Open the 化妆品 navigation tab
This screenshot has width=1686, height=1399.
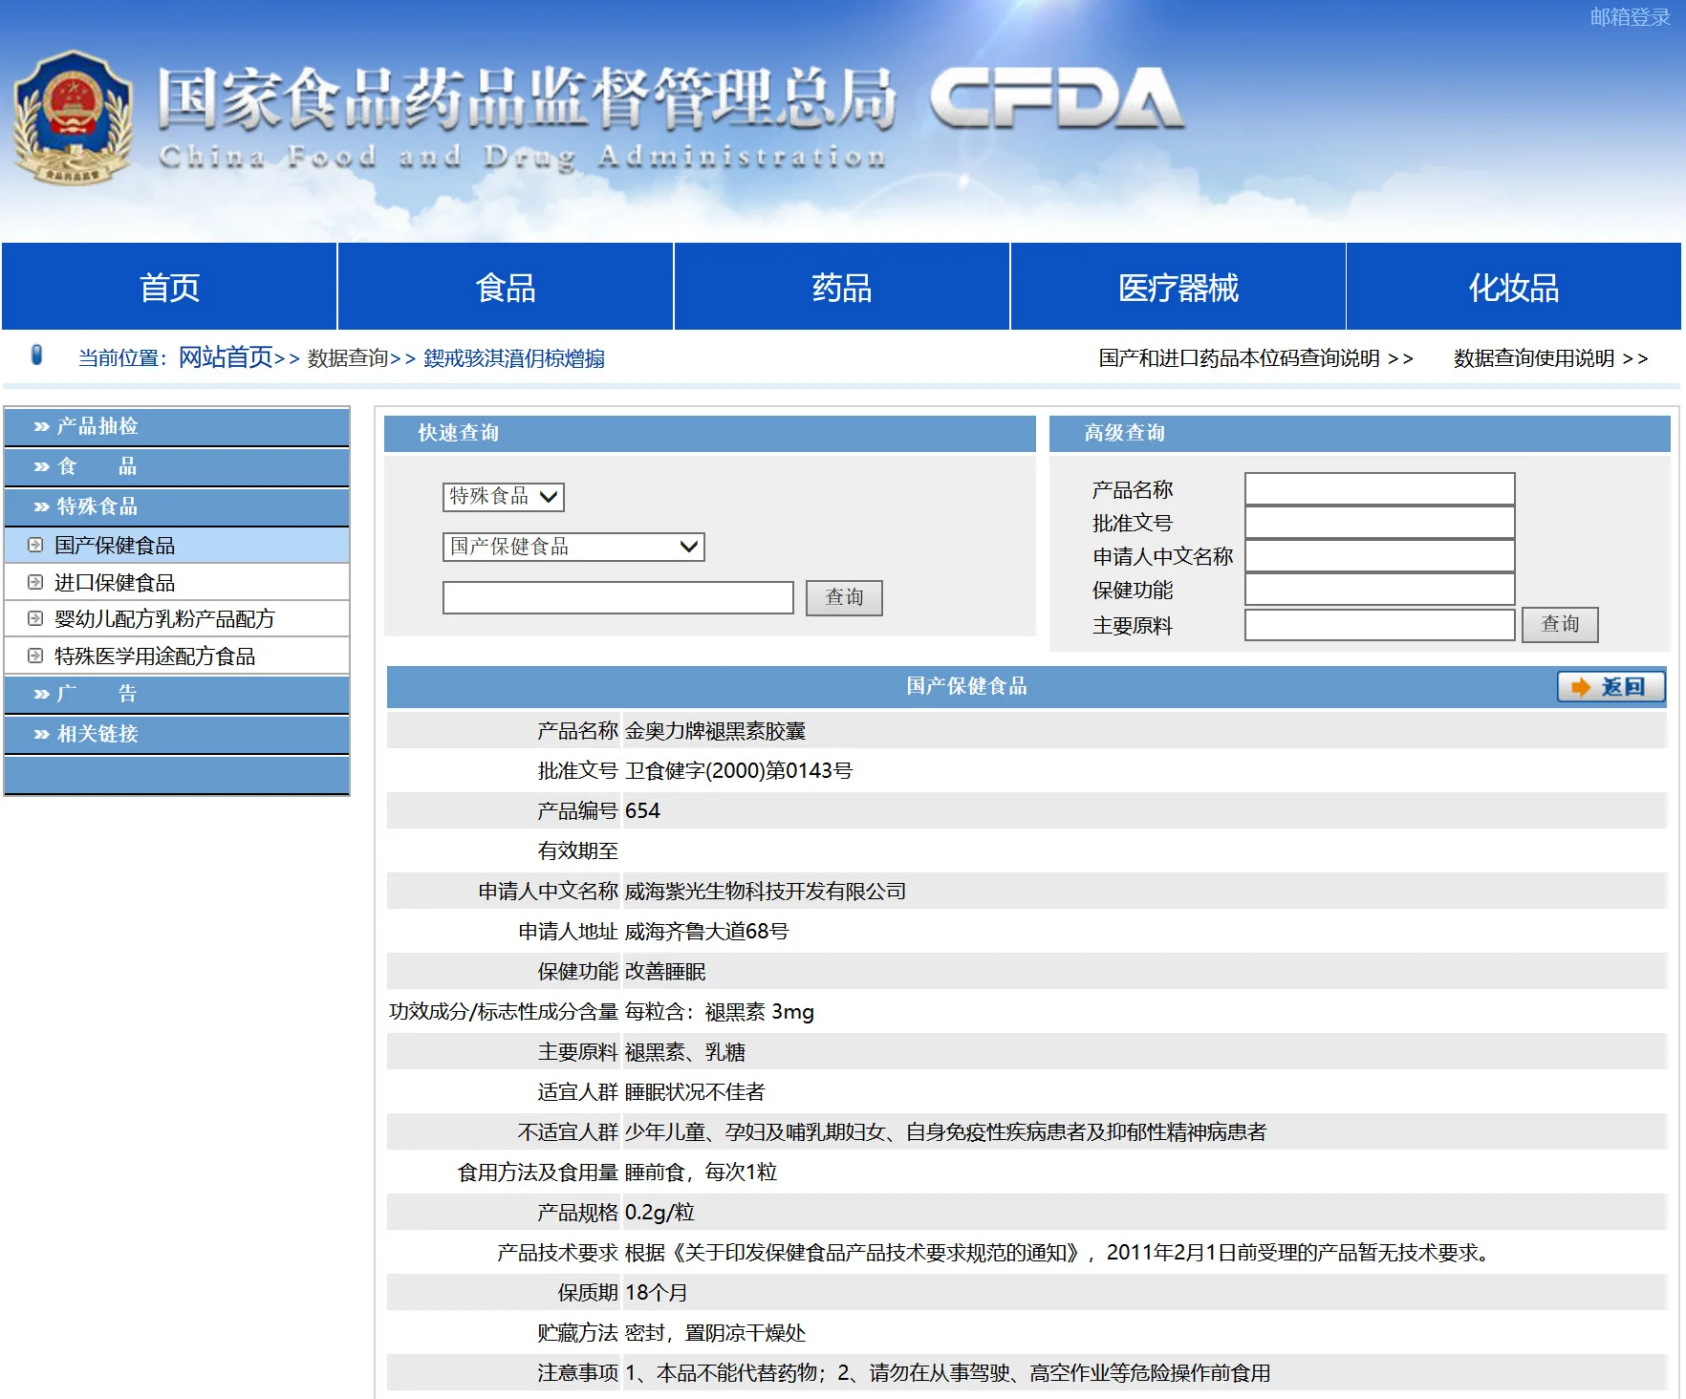pos(1514,287)
